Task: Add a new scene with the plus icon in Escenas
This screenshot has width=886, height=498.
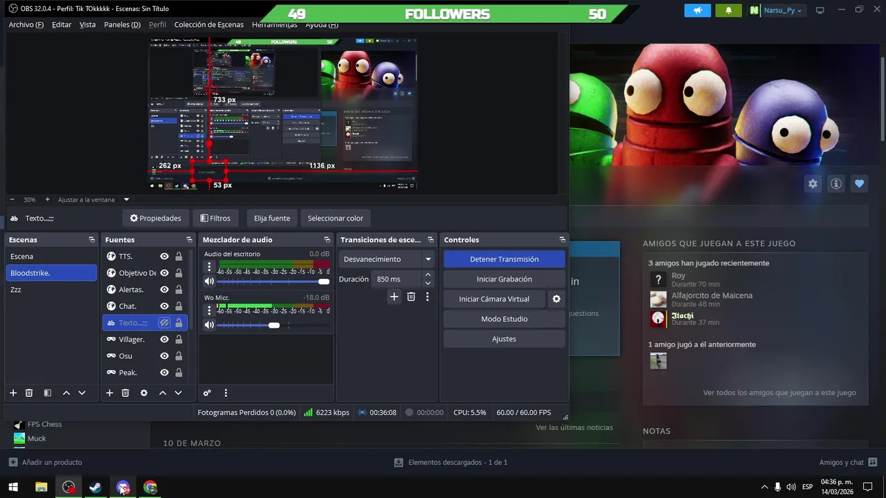Action: (12, 393)
